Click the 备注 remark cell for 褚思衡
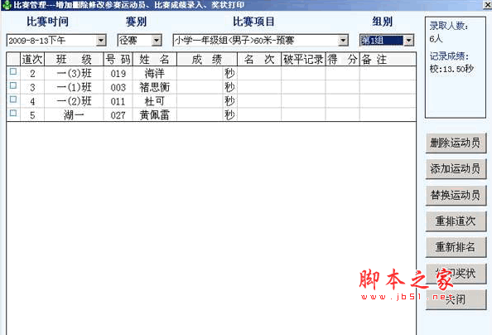492x335 pixels. pos(388,87)
